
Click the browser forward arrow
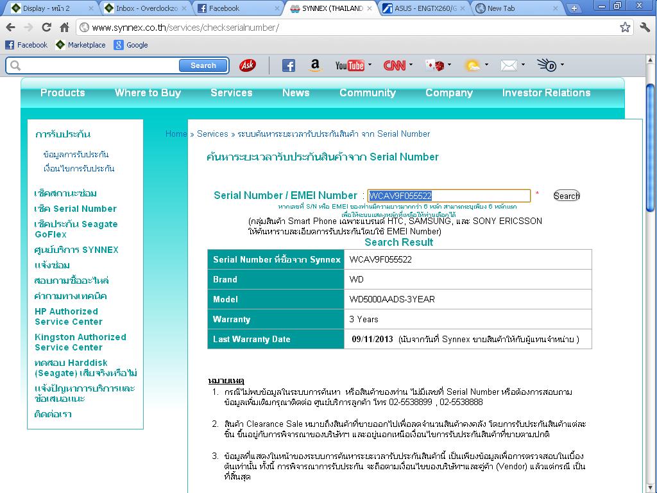click(x=28, y=28)
